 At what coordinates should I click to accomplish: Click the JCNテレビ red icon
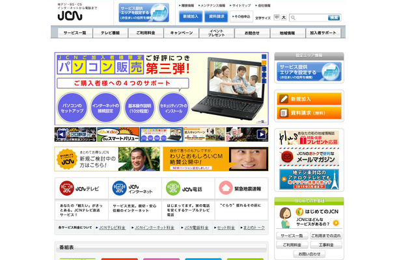(x=66, y=188)
